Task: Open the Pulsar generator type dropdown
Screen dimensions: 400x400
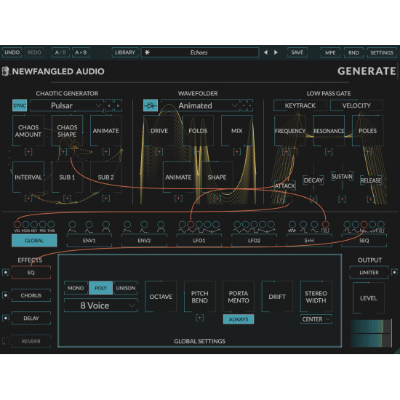Action: coord(67,105)
